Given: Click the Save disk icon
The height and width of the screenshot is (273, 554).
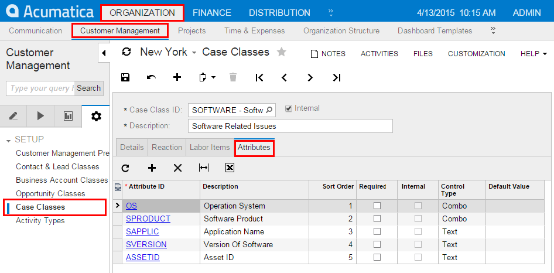Looking at the screenshot, I should tap(125, 77).
